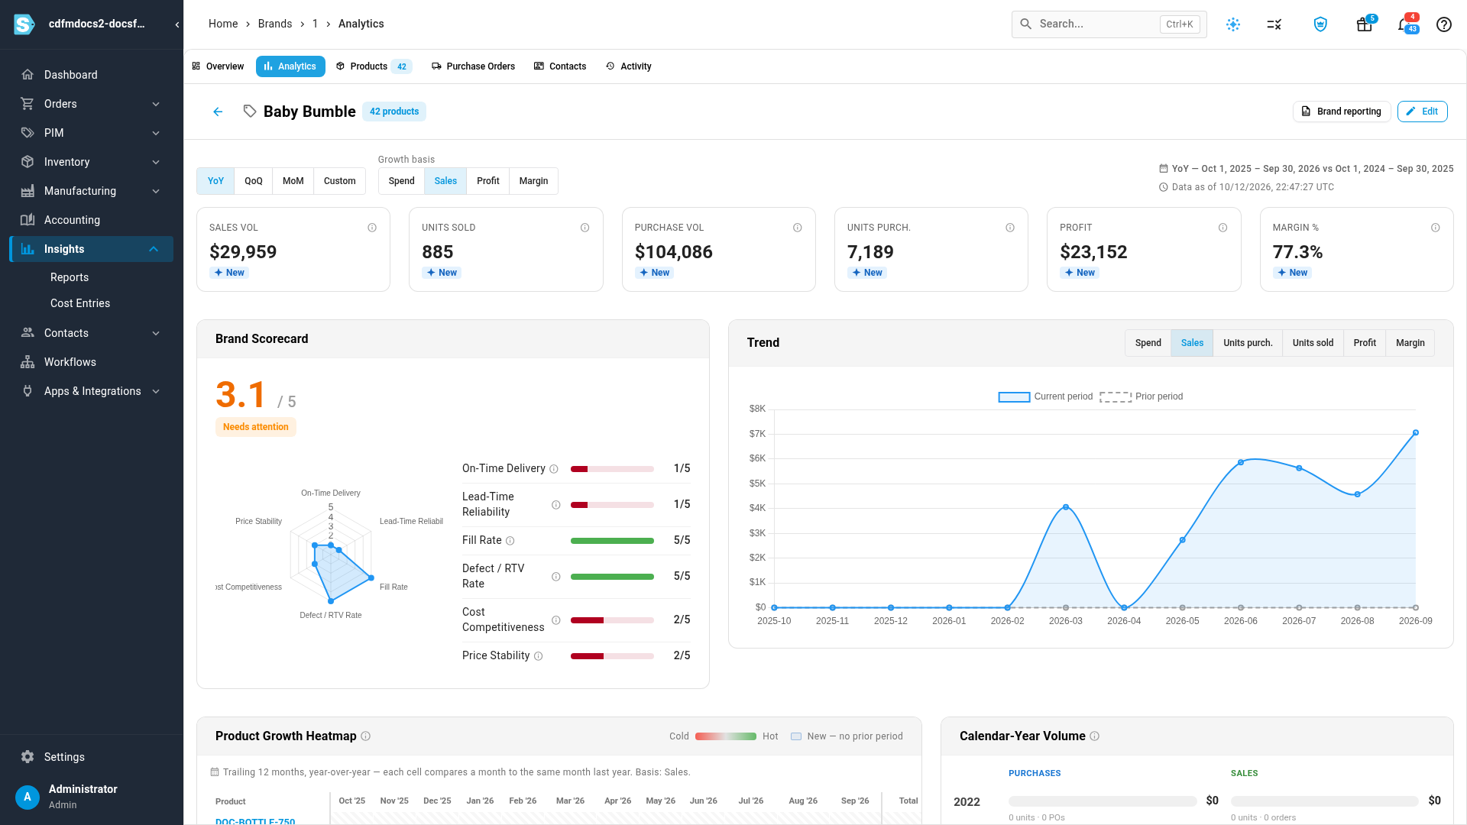Viewport: 1467px width, 825px height.
Task: Click the Settings gear in the sidebar
Action: pyautogui.click(x=28, y=757)
